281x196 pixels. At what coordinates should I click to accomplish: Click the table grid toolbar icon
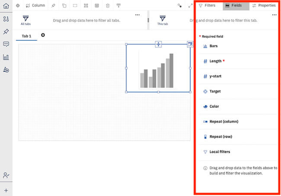coord(97,6)
